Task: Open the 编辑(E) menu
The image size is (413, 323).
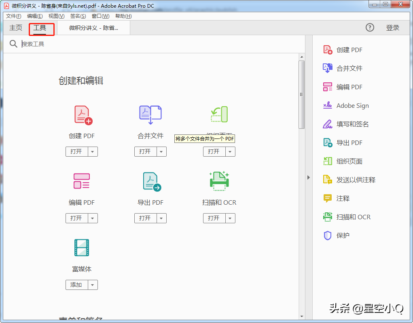Action: coord(35,16)
